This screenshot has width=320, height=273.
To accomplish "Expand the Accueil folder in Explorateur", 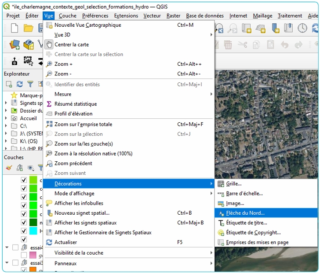I will pos(6,118).
